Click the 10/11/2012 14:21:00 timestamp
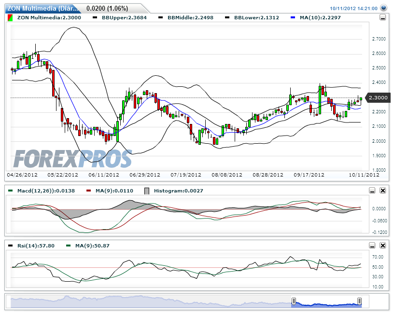 point(353,9)
